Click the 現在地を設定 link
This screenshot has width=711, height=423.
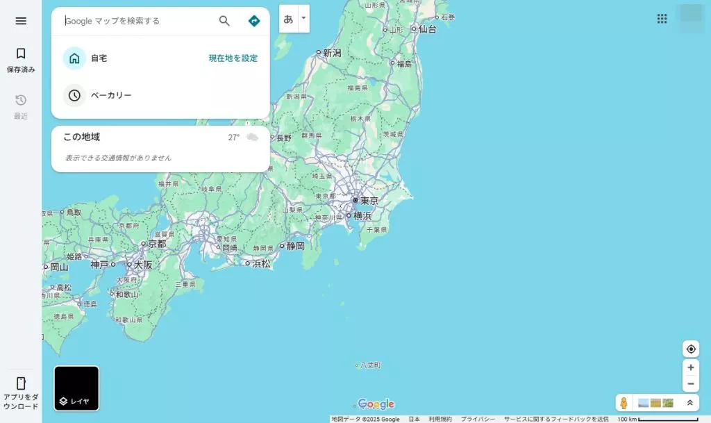point(233,58)
